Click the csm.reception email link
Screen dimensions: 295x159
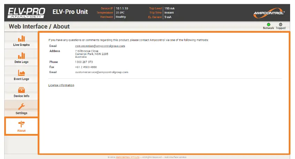[100, 46]
